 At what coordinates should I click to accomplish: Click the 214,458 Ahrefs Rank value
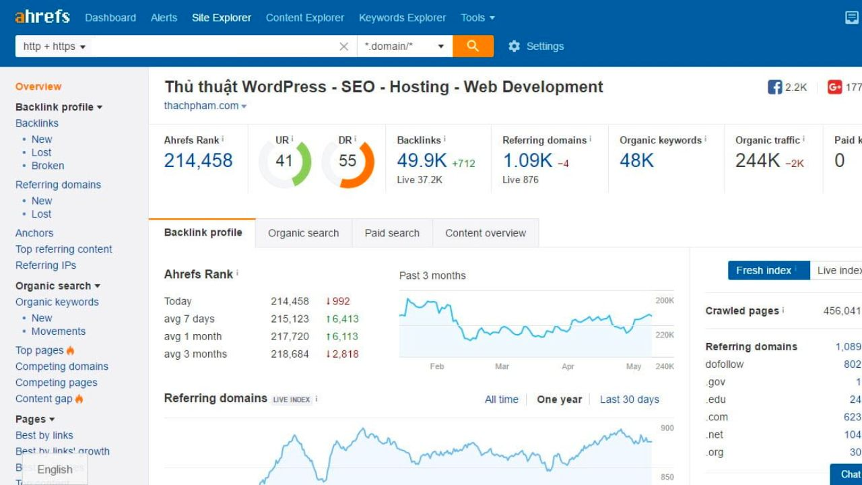pos(198,160)
